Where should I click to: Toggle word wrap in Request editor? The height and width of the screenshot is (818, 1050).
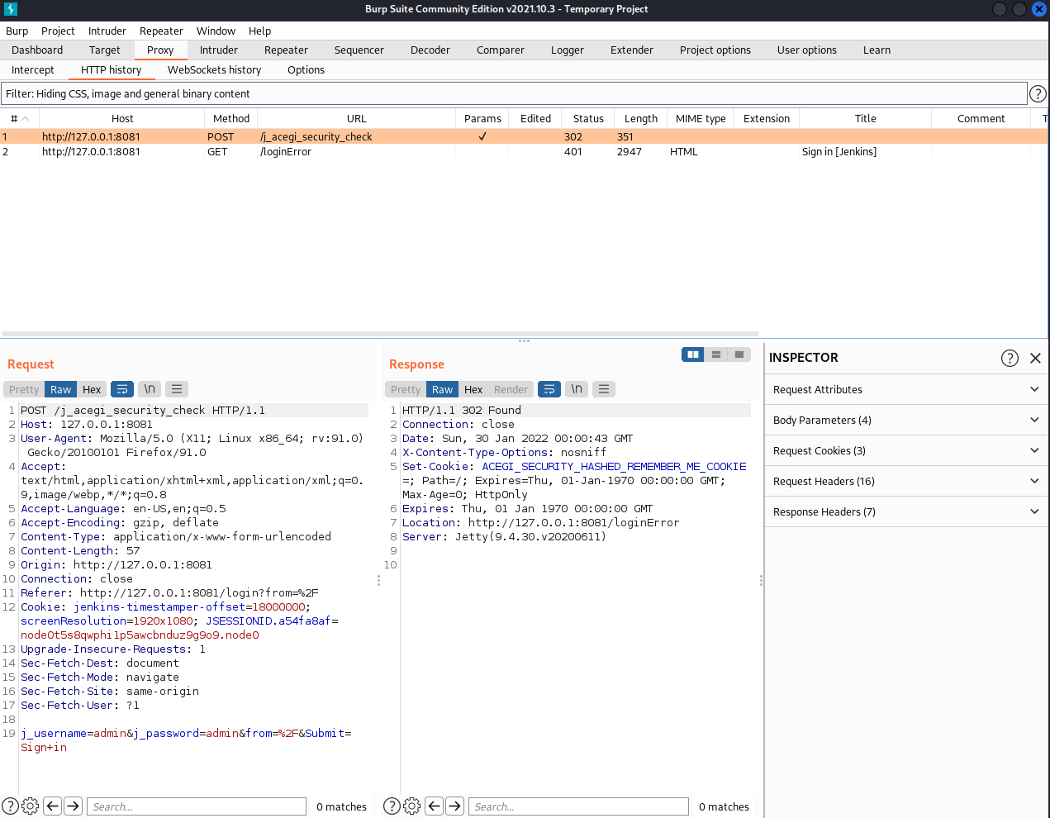tap(122, 389)
